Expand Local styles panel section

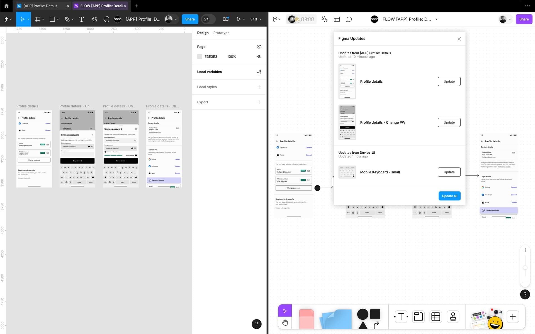[259, 87]
